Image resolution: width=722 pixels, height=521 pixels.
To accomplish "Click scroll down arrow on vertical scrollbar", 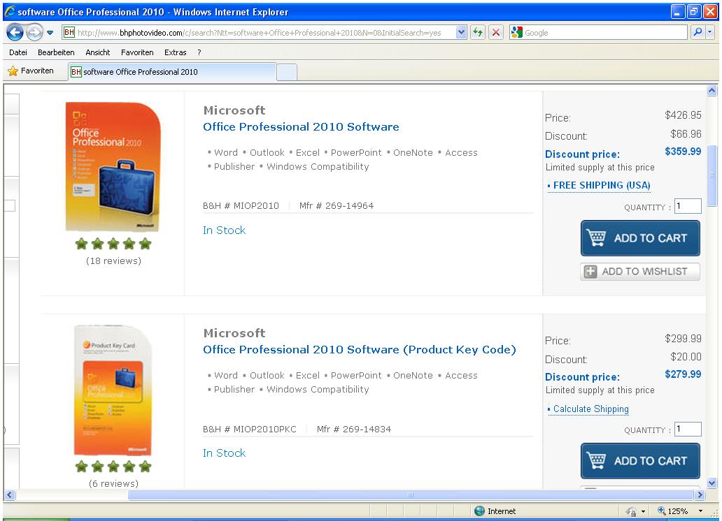I will pyautogui.click(x=712, y=483).
